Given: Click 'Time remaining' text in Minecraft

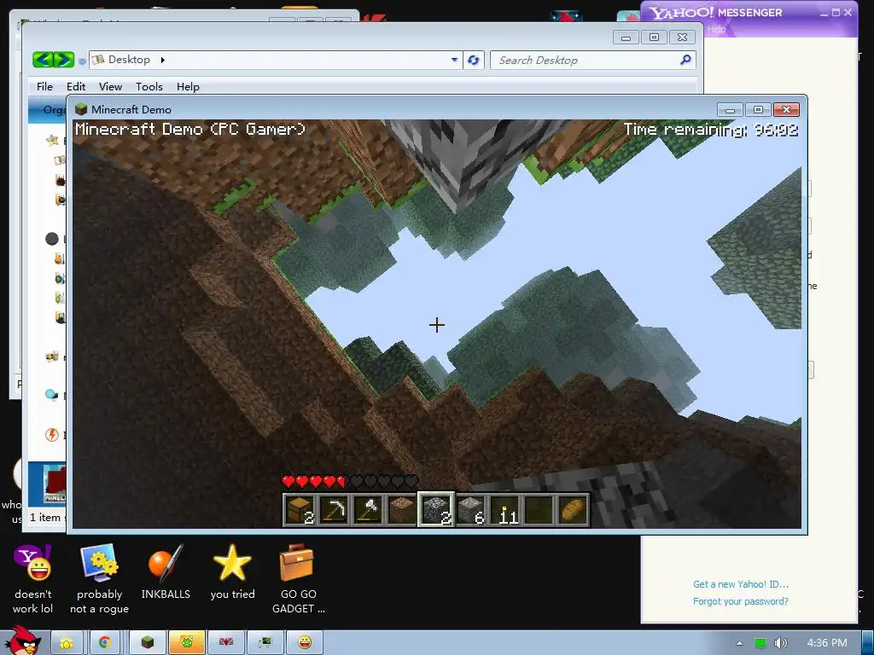Looking at the screenshot, I should 710,130.
